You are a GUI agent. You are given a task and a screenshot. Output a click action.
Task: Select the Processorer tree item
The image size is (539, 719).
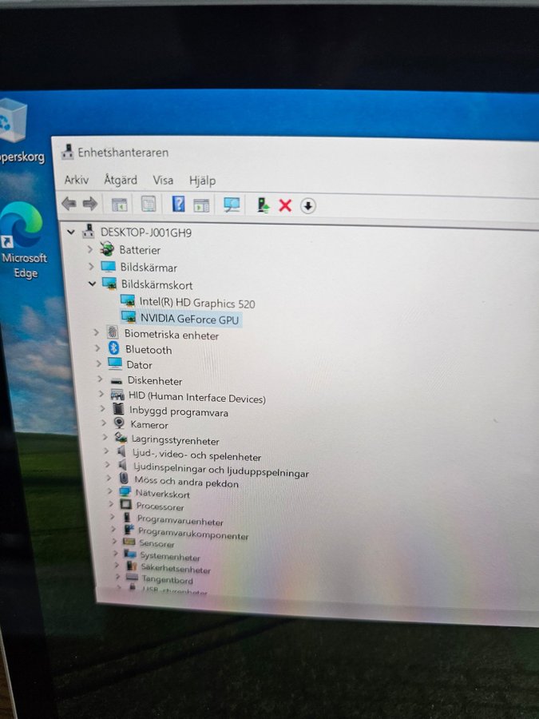pos(160,506)
